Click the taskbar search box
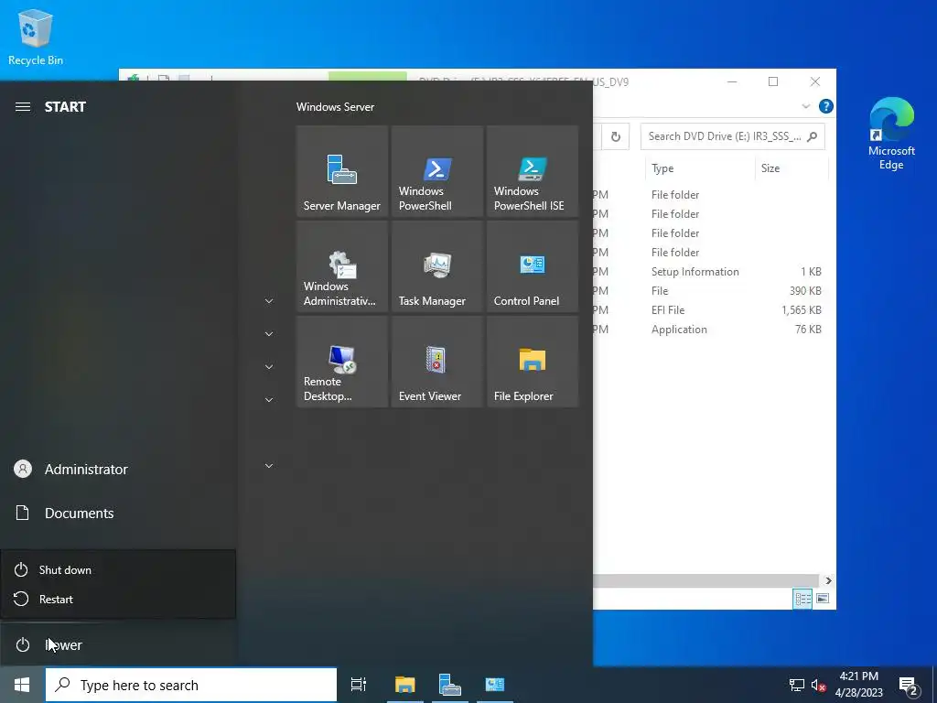Screen dimensions: 937x703 tap(191, 685)
